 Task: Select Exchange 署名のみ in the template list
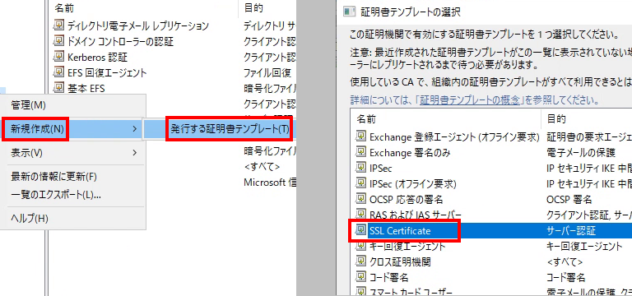point(410,153)
